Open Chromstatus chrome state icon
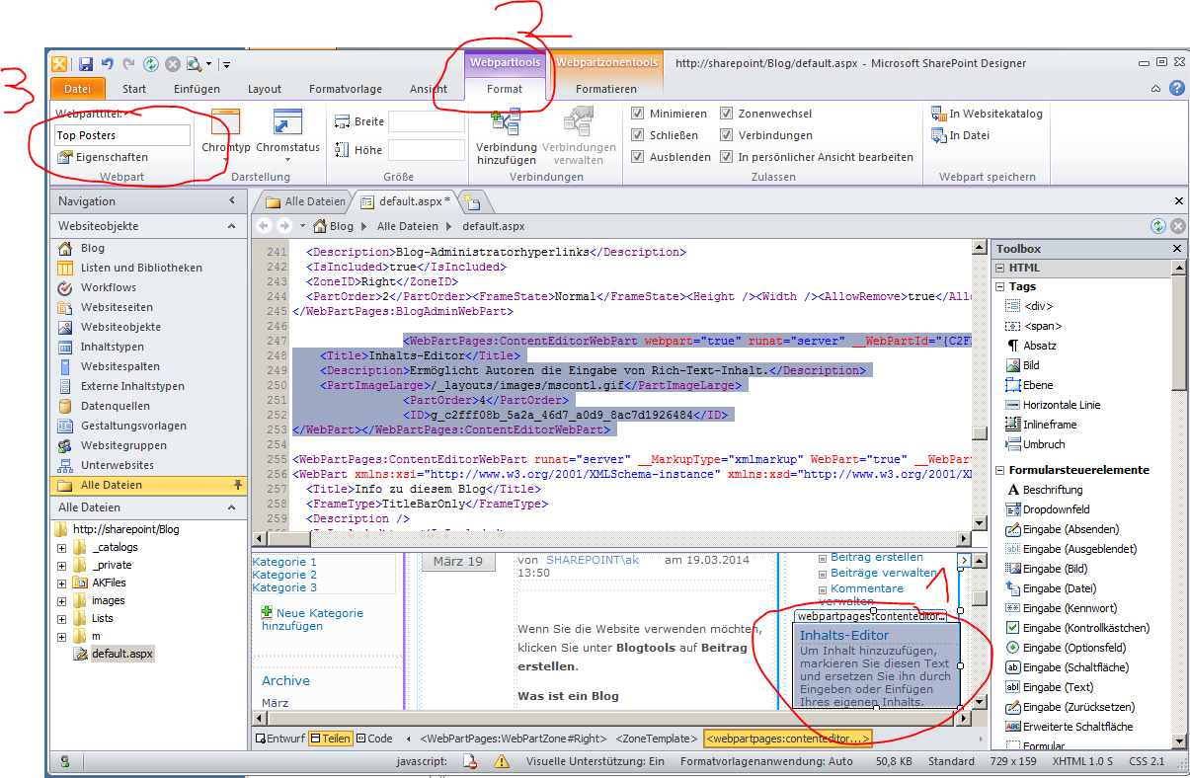 click(287, 123)
